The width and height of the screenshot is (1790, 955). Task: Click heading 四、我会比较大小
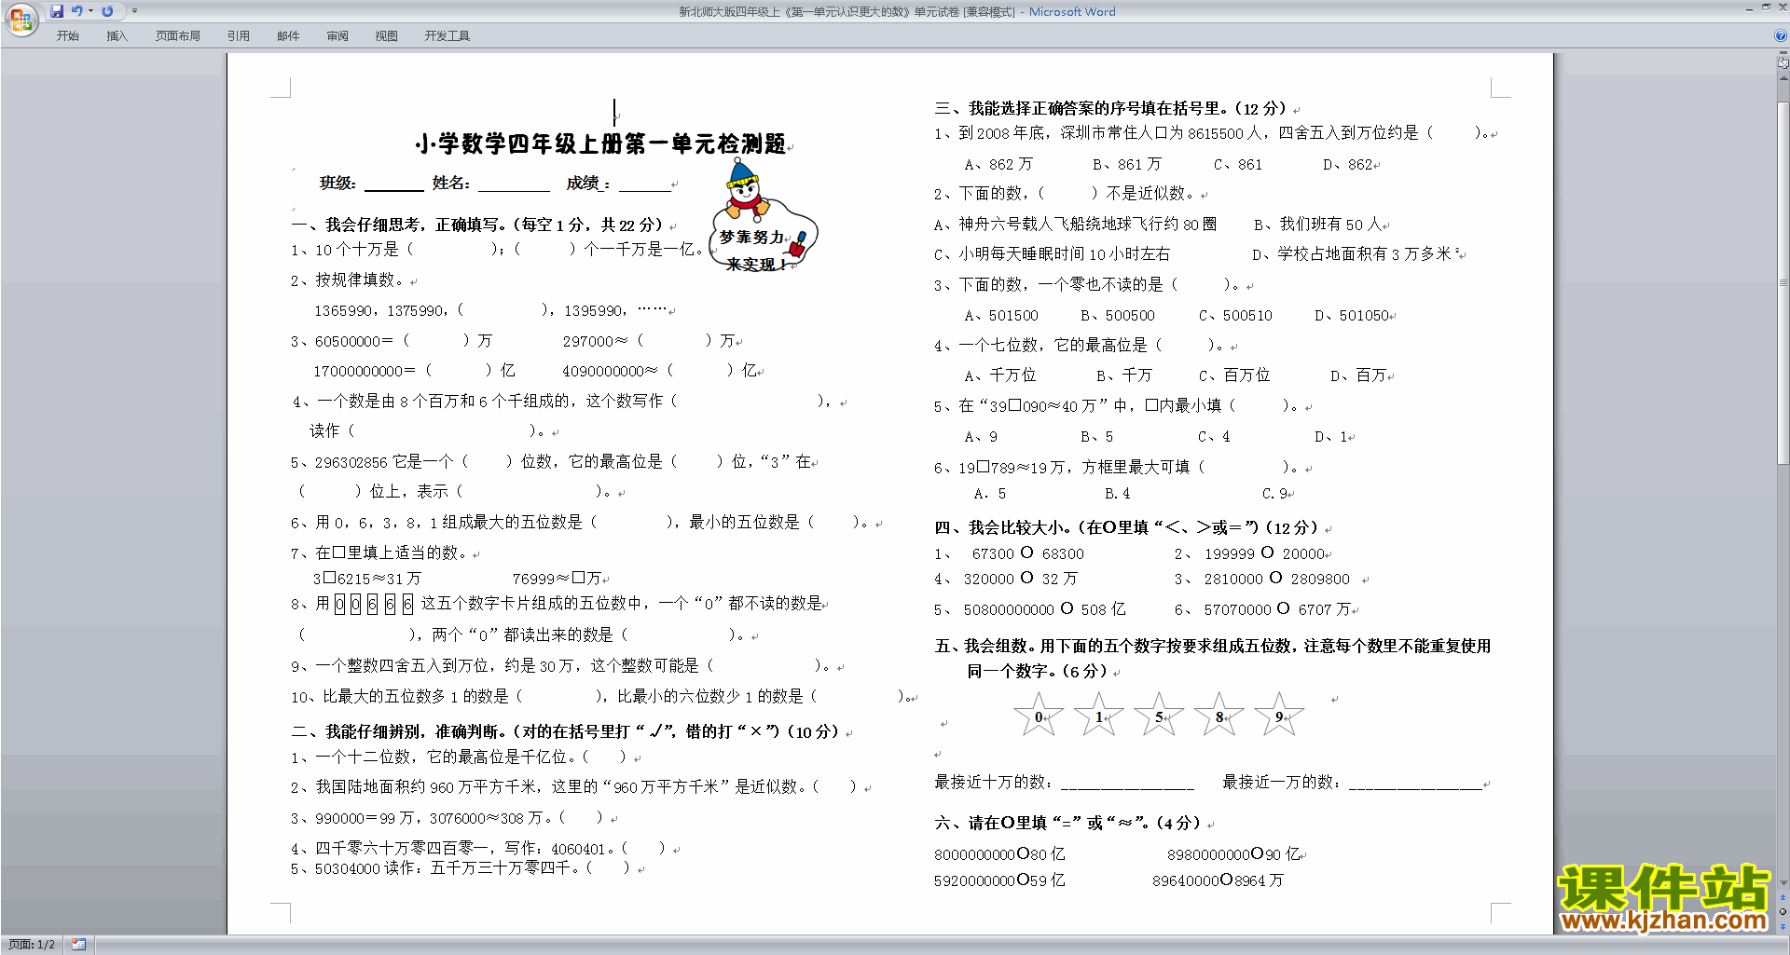click(1126, 528)
